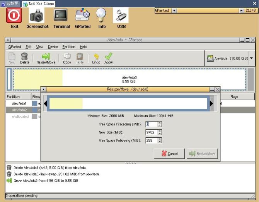Switch to the Red Hat Linux tab
The height and width of the screenshot is (202, 259).
coord(39,4)
